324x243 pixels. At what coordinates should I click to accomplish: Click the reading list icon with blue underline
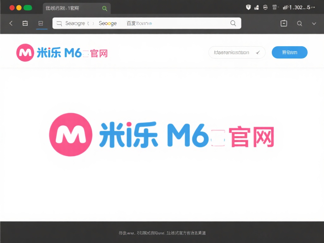click(41, 23)
